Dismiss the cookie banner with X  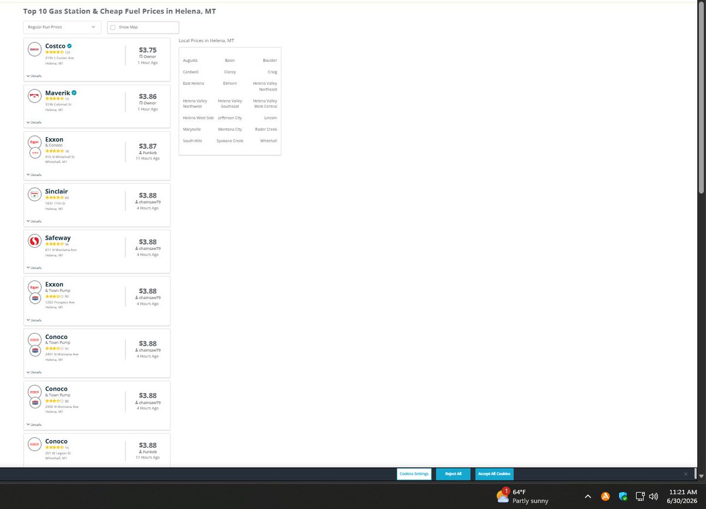685,474
